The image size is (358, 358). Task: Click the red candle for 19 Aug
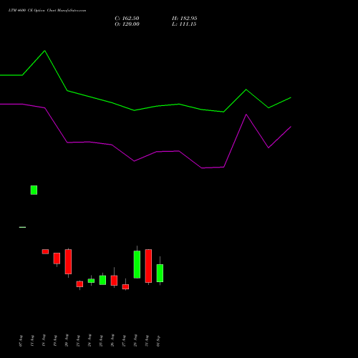click(57, 258)
